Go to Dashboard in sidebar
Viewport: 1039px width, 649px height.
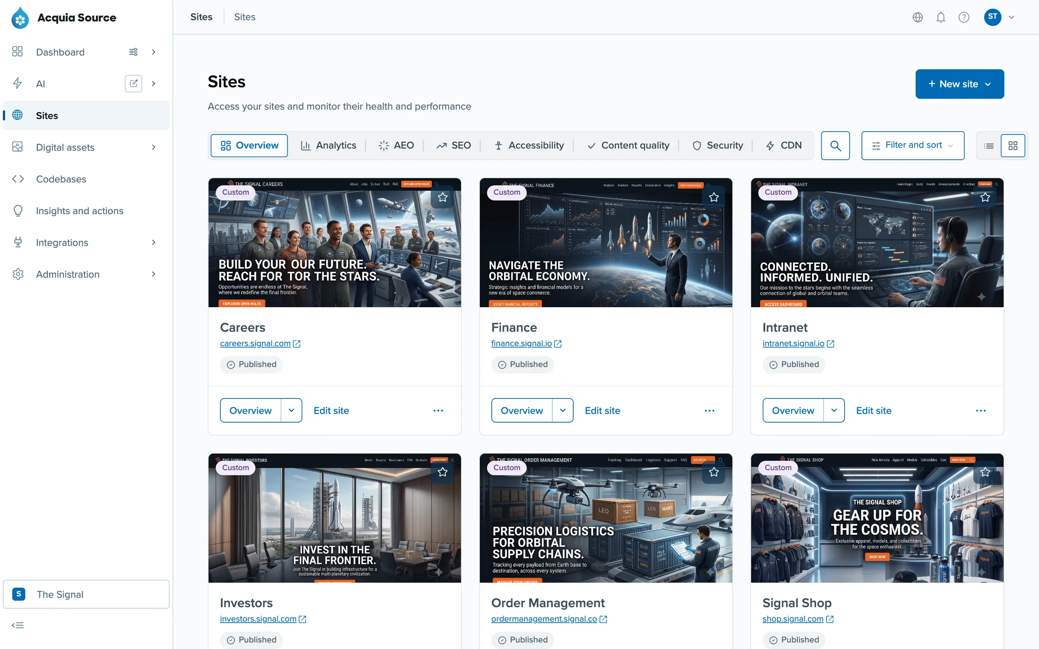pos(60,52)
